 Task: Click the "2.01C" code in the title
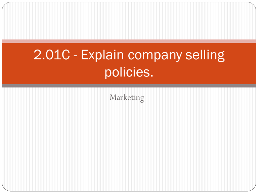(52, 55)
